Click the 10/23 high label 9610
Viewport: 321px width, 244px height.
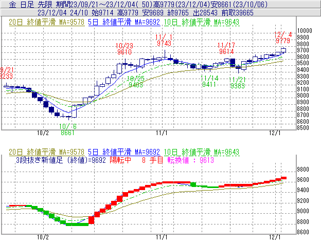124,52
